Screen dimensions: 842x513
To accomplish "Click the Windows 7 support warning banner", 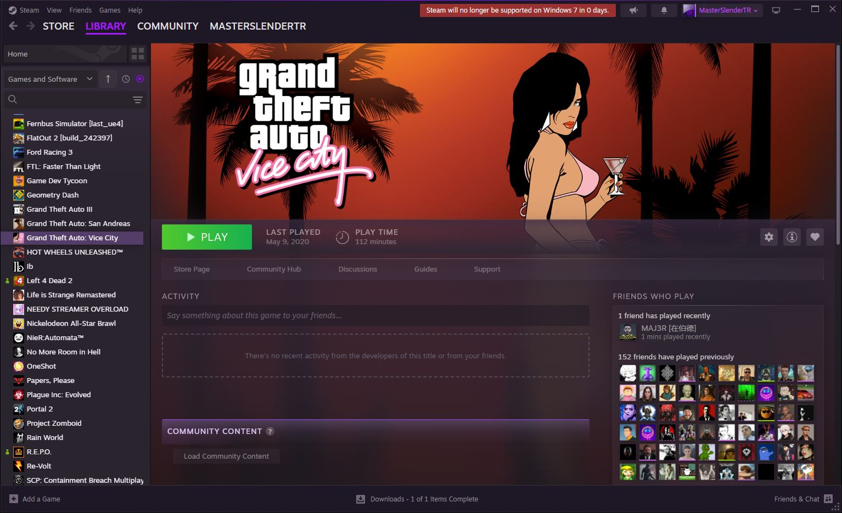I will click(x=518, y=10).
